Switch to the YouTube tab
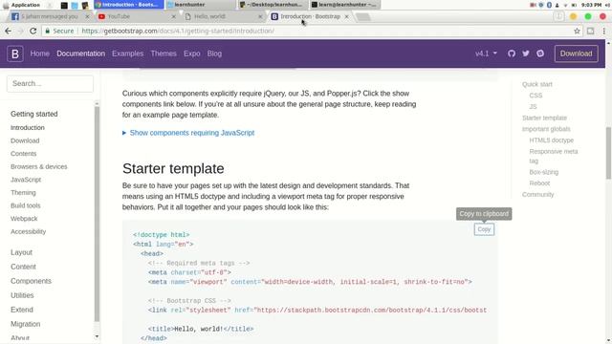The height and width of the screenshot is (344, 612). coord(137,17)
